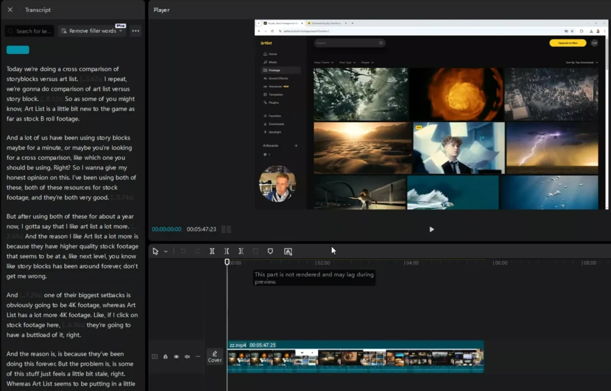The width and height of the screenshot is (611, 391).
Task: Delete the right part of the split clip
Action: pyautogui.click(x=240, y=251)
